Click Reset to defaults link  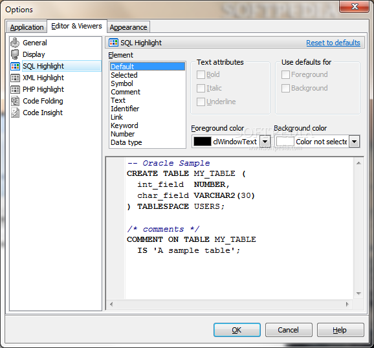coord(333,43)
